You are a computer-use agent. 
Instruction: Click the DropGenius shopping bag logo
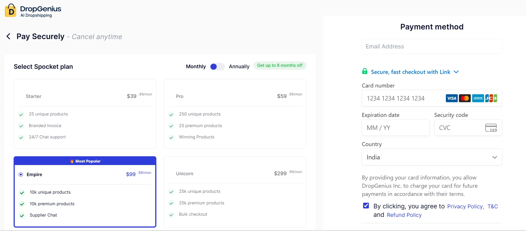11,10
